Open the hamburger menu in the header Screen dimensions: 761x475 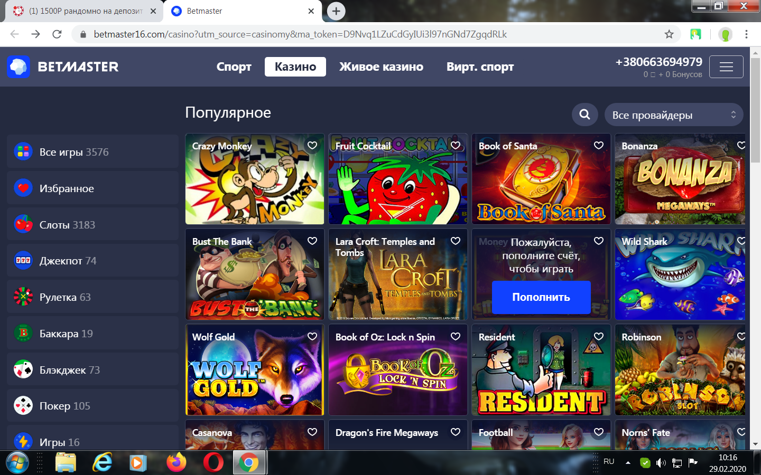coord(726,67)
